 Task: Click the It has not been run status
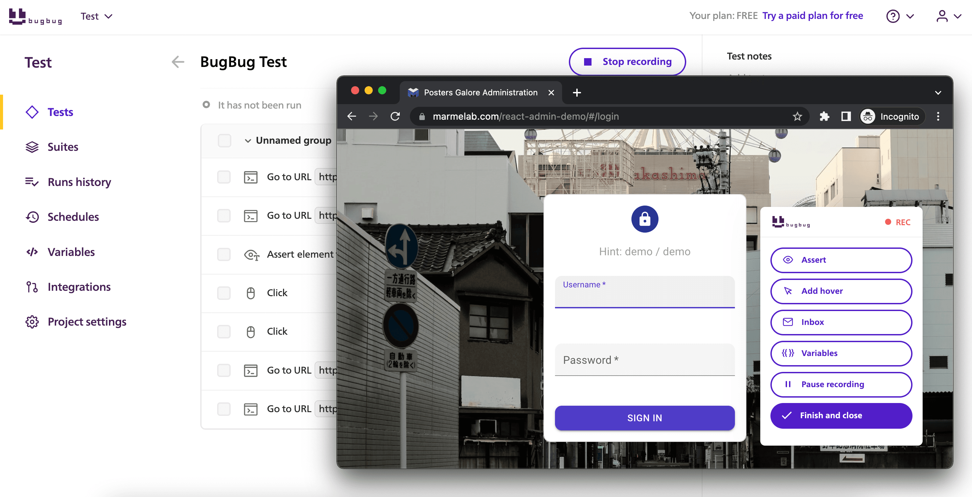252,105
